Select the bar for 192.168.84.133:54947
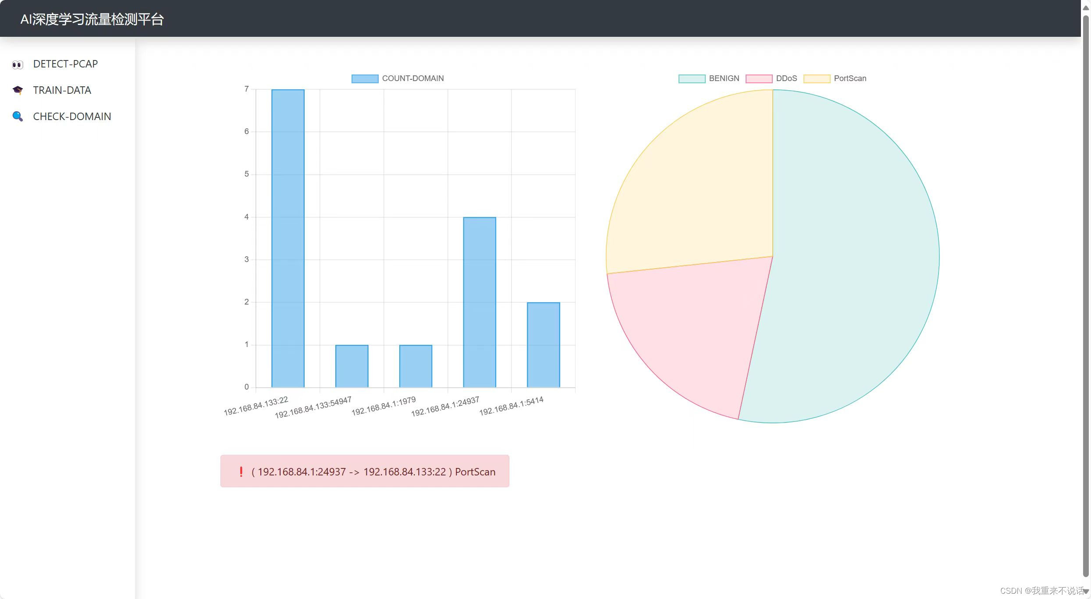 coord(352,366)
